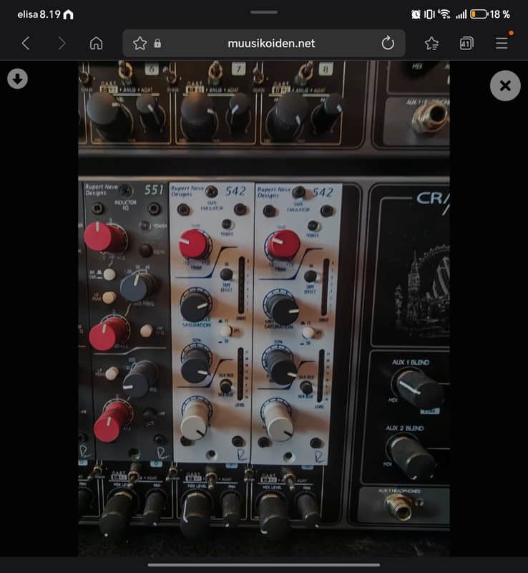Screen dimensions: 528x573
Task: Tap the enlarged rack gear photo
Action: 263,309
